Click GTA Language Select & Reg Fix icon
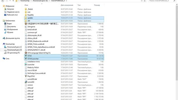Screen dimensions: 178x100 (26, 53)
